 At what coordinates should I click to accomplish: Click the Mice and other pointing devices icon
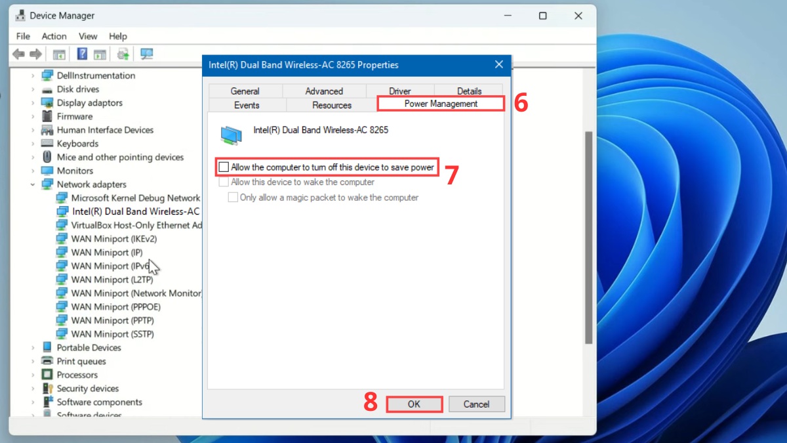tap(47, 157)
